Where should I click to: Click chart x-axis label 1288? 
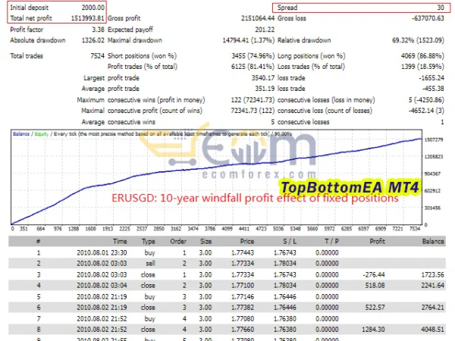pyautogui.click(x=74, y=229)
